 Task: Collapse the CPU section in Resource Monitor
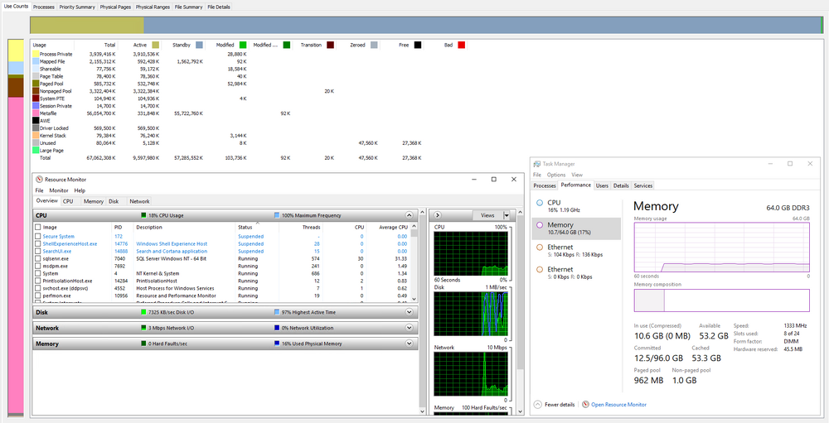coord(409,215)
